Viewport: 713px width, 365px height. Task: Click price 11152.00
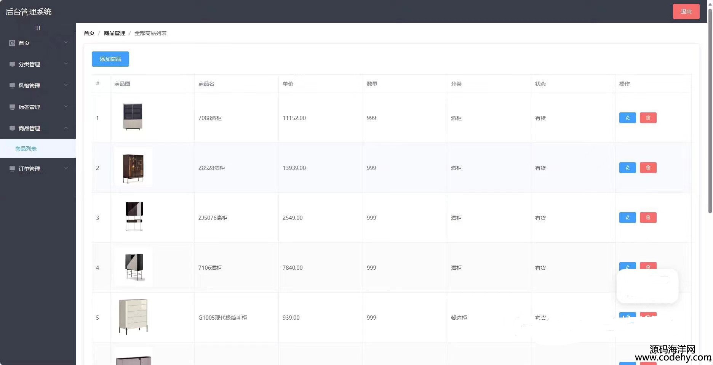[x=294, y=118]
